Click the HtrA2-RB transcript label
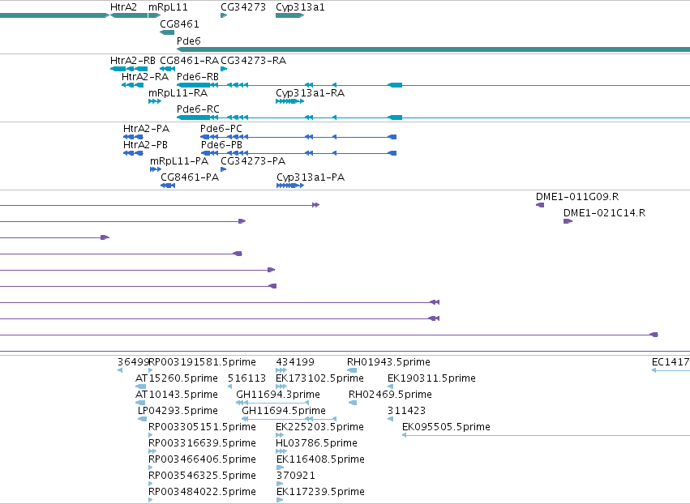The height and width of the screenshot is (504, 690). point(132,60)
